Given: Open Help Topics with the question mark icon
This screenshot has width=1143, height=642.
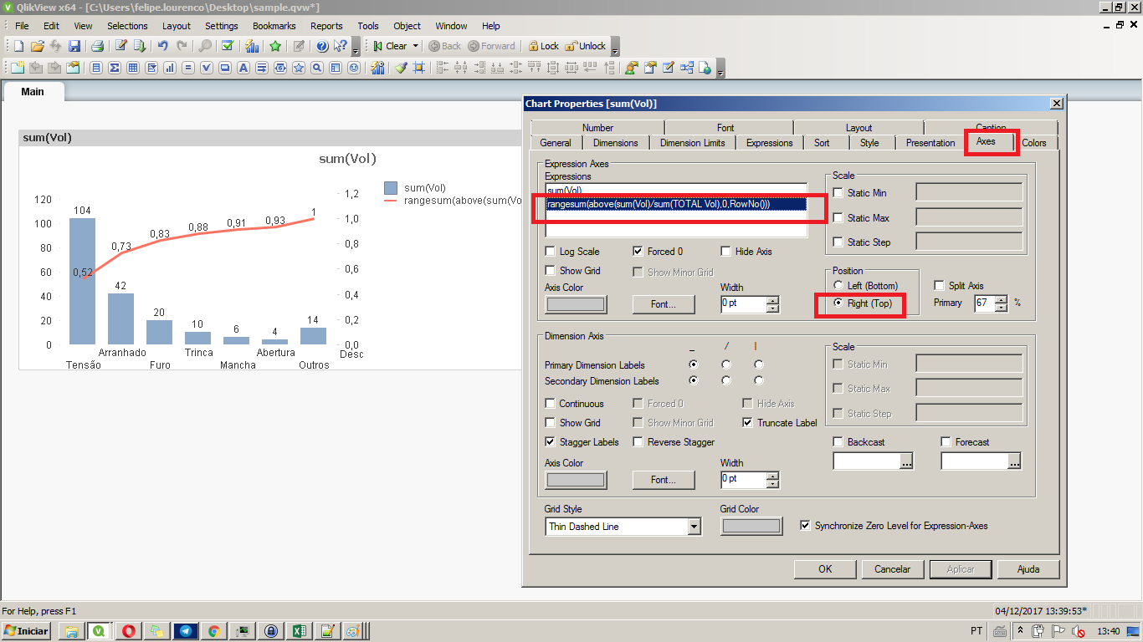Looking at the screenshot, I should pyautogui.click(x=322, y=46).
